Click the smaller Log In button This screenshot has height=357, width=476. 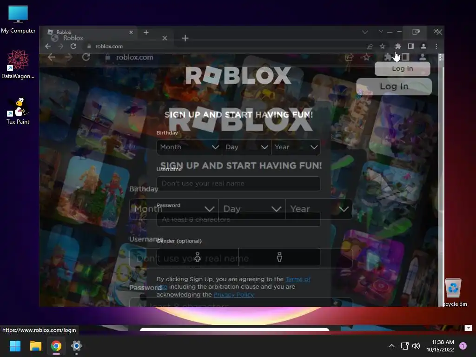(402, 69)
